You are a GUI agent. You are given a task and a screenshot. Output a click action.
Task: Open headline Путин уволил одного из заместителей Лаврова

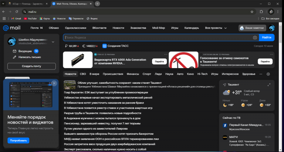[x=96, y=129]
